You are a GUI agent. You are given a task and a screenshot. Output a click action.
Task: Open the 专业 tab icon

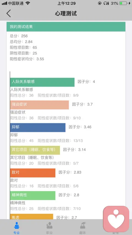(16, 226)
